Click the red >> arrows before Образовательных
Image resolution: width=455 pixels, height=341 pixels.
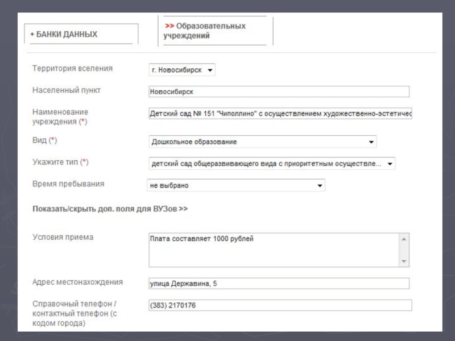click(x=169, y=26)
